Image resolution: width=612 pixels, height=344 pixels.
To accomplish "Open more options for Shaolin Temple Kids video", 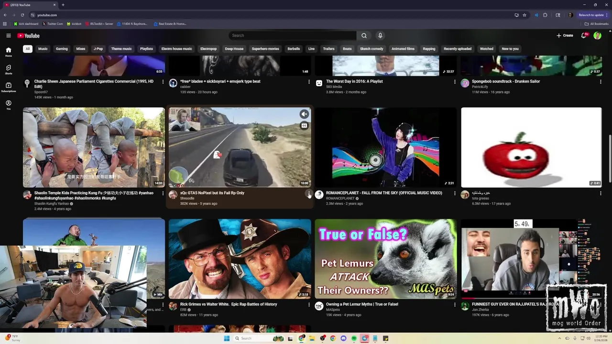I will click(163, 193).
